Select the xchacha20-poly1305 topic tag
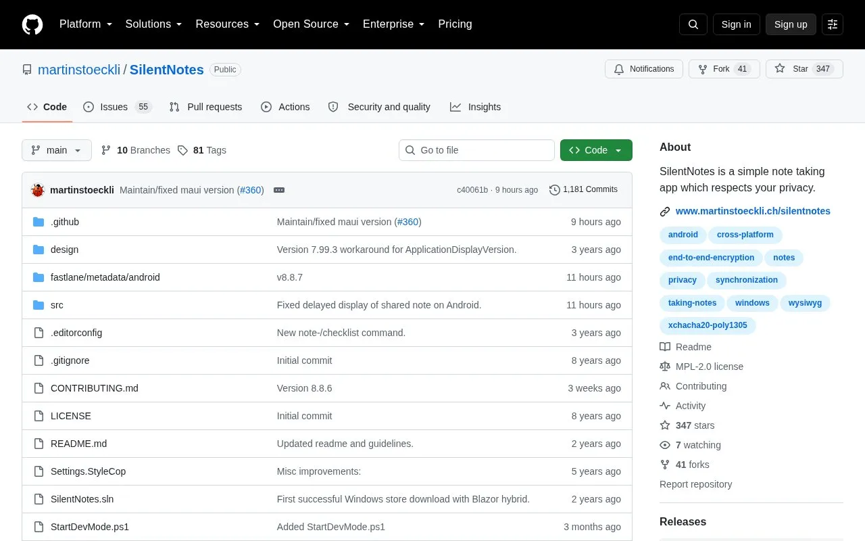865x541 pixels. click(708, 325)
